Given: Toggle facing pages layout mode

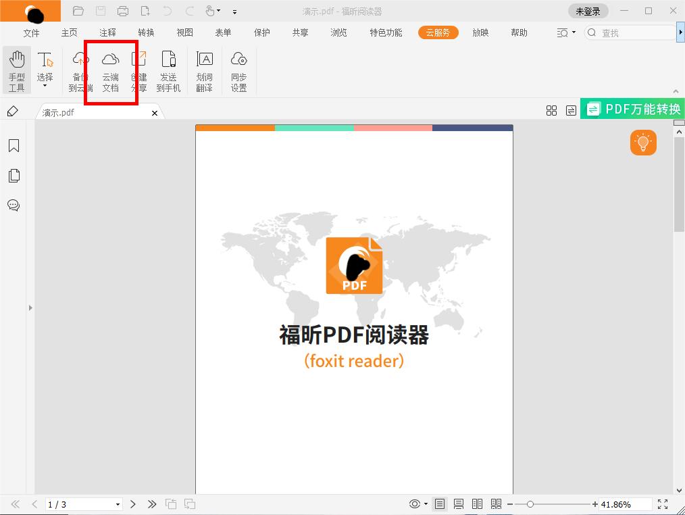Looking at the screenshot, I should [477, 504].
